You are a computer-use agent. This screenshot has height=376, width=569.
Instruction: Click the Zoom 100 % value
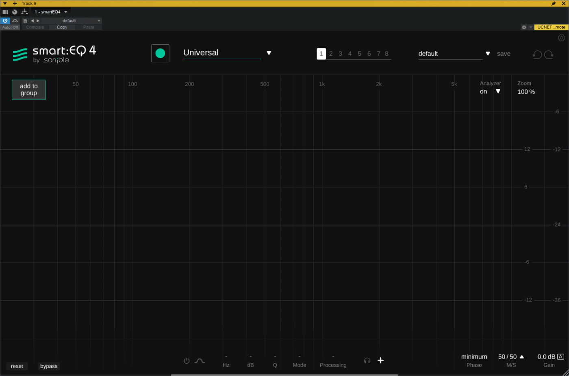(526, 92)
